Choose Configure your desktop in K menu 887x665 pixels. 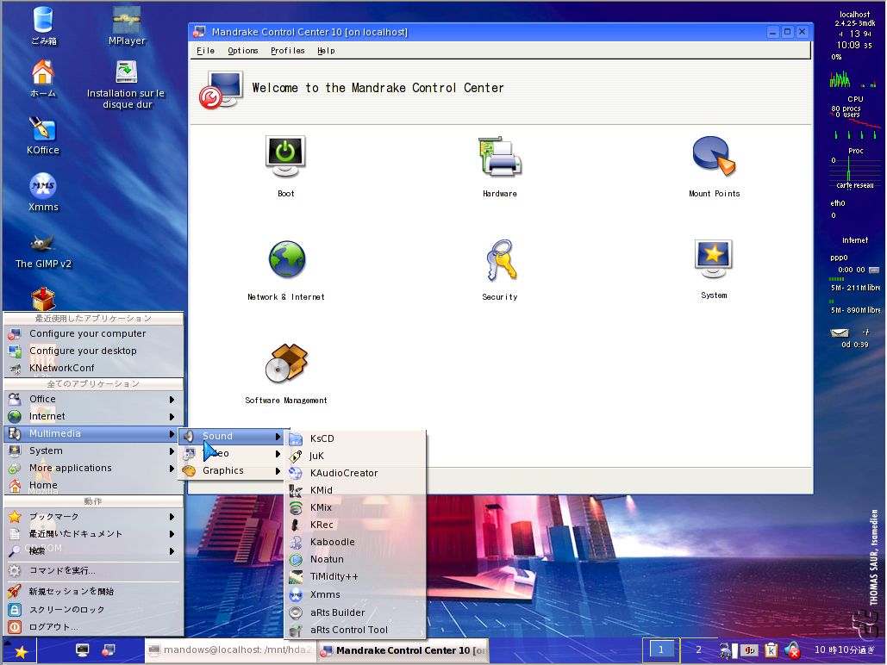pyautogui.click(x=93, y=351)
